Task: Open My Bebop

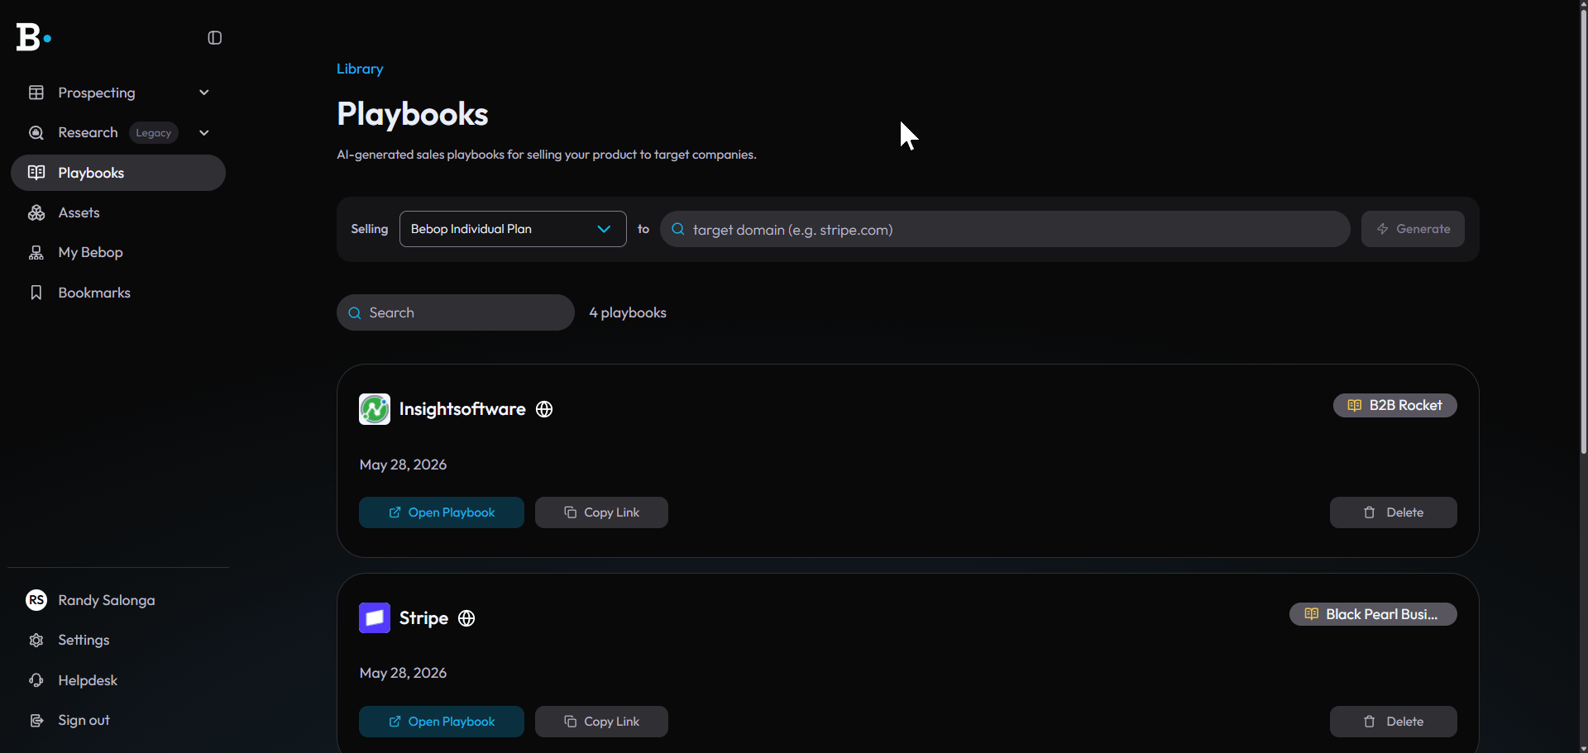Action: [118, 252]
